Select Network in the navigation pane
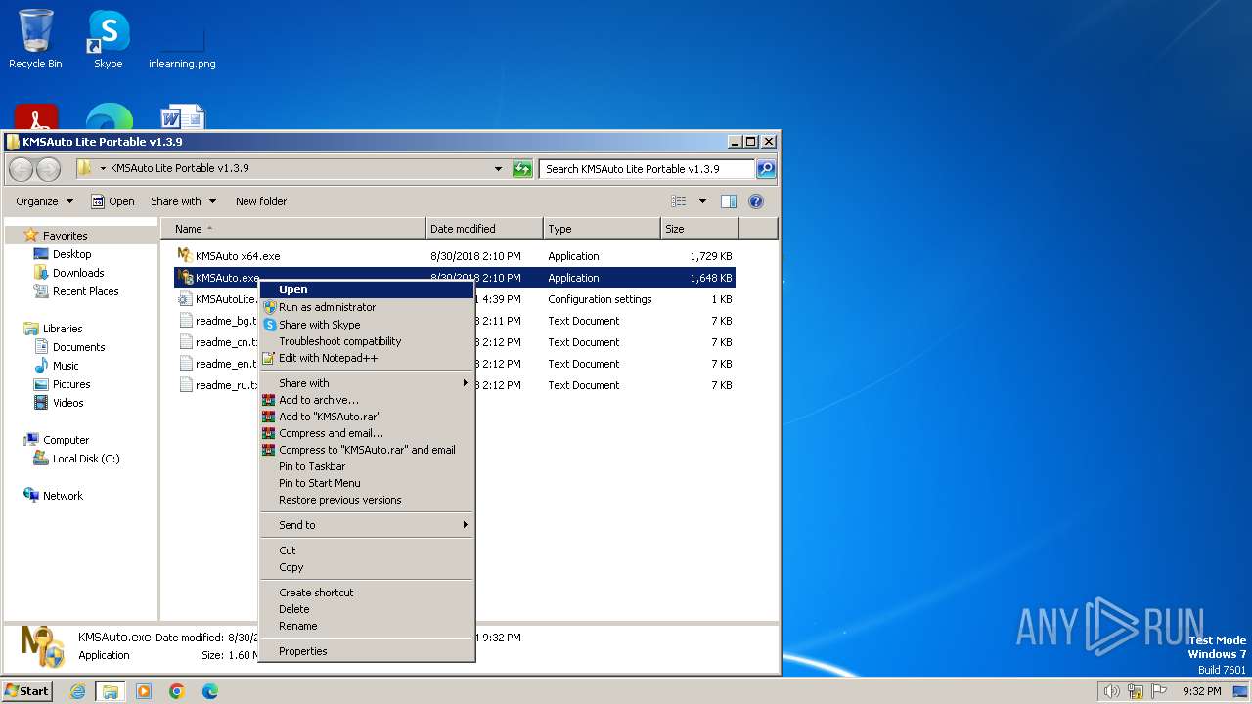1252x704 pixels. click(x=63, y=496)
